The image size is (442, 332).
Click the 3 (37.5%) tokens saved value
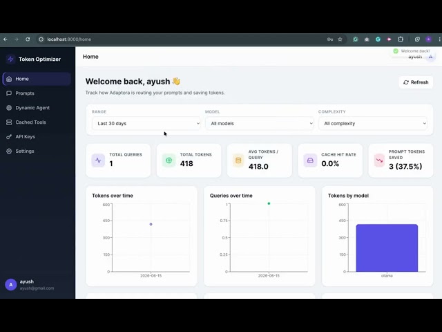click(405, 167)
